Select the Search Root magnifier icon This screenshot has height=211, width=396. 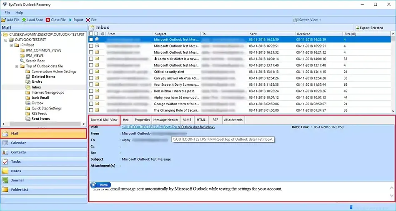(22, 61)
